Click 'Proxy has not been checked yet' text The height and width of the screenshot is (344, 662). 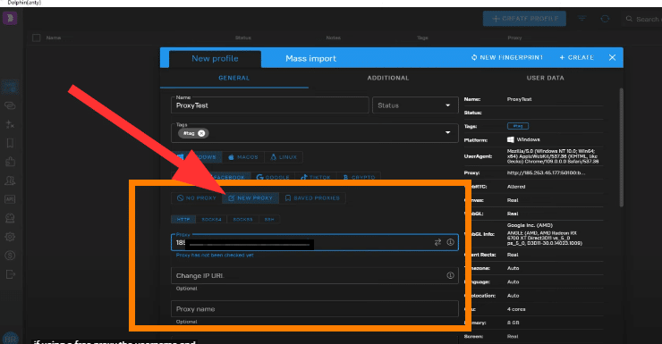tap(215, 255)
